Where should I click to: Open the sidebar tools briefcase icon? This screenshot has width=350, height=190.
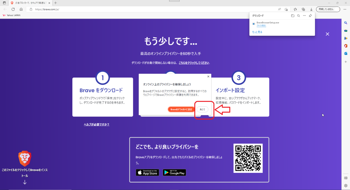click(x=346, y=30)
